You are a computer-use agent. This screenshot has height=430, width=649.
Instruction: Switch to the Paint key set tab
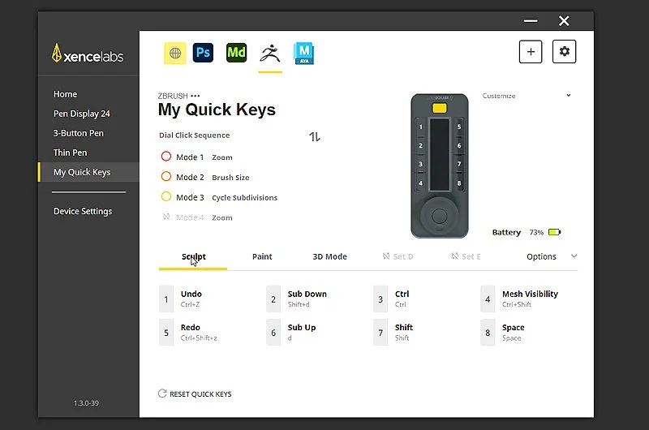[262, 256]
